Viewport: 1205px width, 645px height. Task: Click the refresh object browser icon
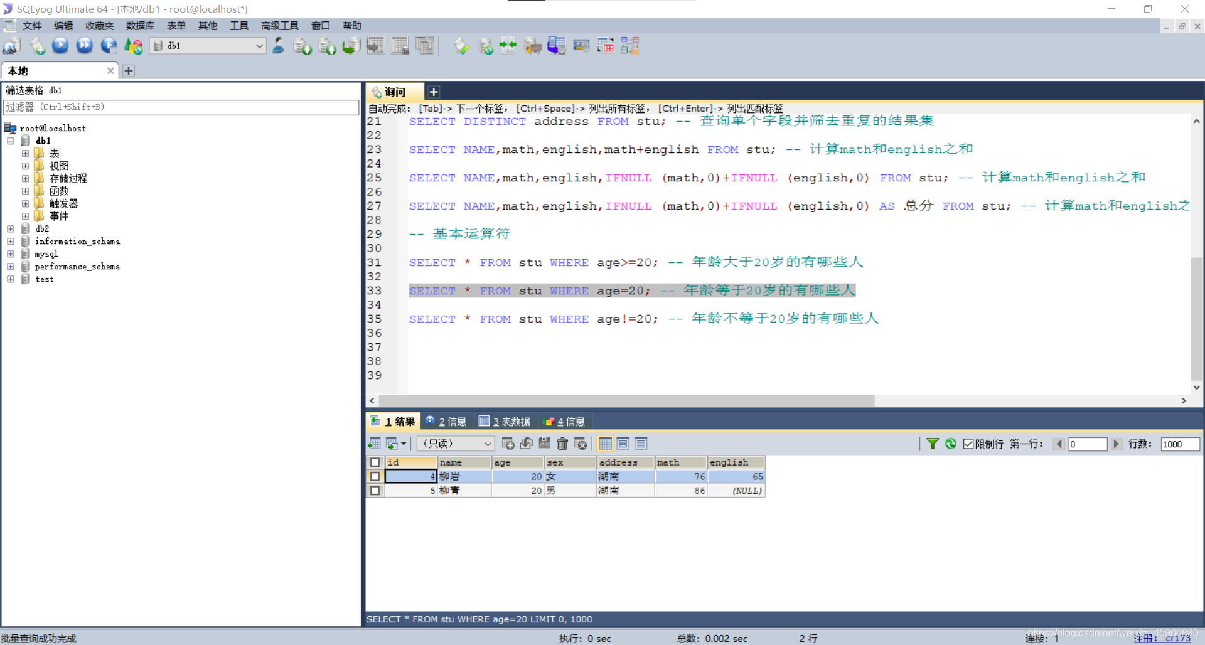(x=134, y=46)
